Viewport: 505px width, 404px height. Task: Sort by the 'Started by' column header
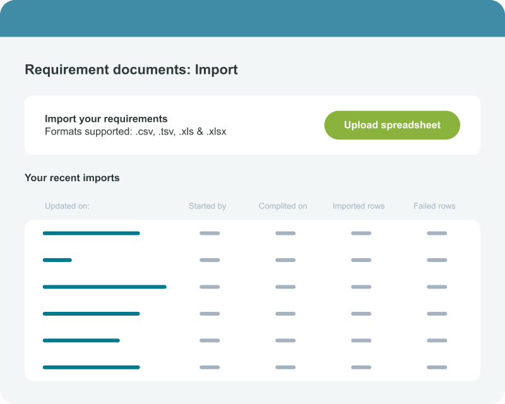point(208,206)
